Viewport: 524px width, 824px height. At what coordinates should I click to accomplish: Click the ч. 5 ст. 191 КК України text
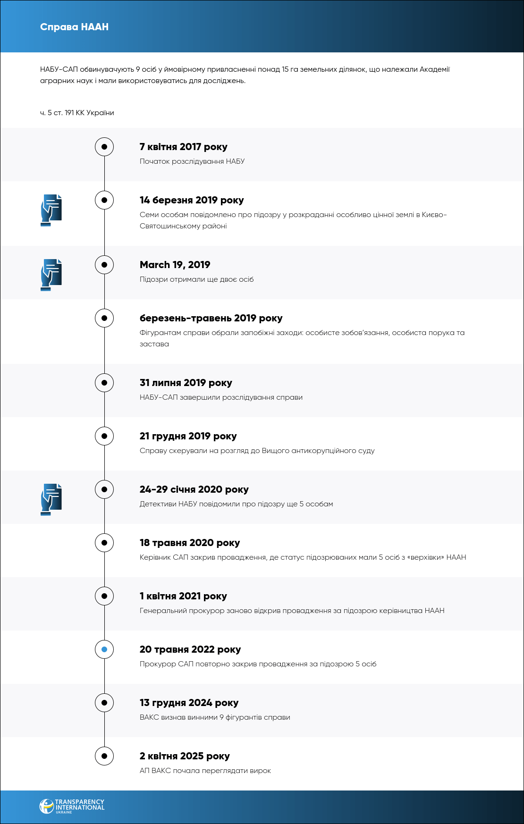[x=77, y=113]
